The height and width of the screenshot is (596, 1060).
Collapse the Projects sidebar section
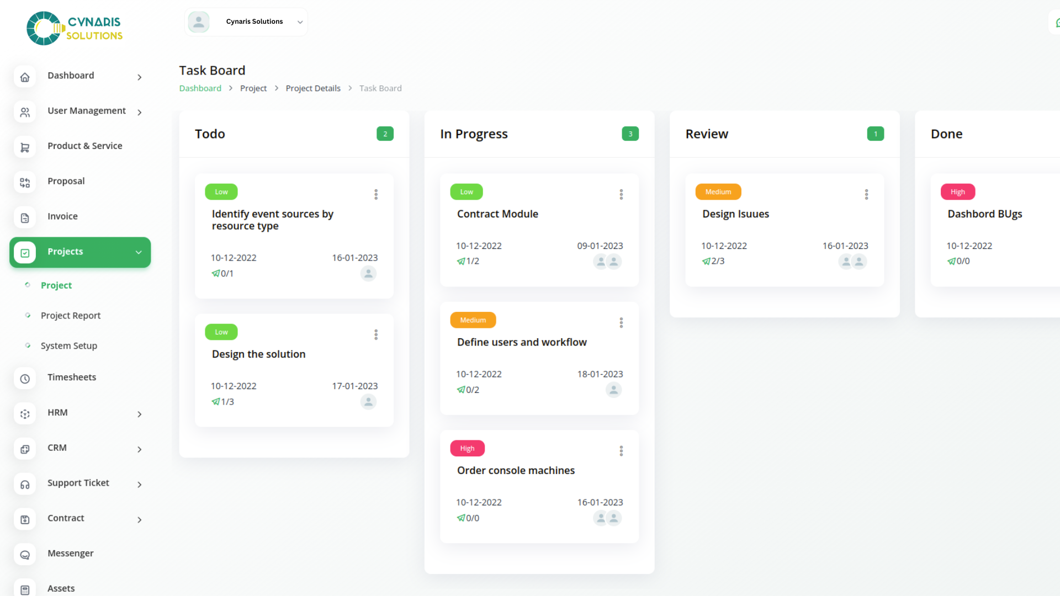pyautogui.click(x=139, y=252)
